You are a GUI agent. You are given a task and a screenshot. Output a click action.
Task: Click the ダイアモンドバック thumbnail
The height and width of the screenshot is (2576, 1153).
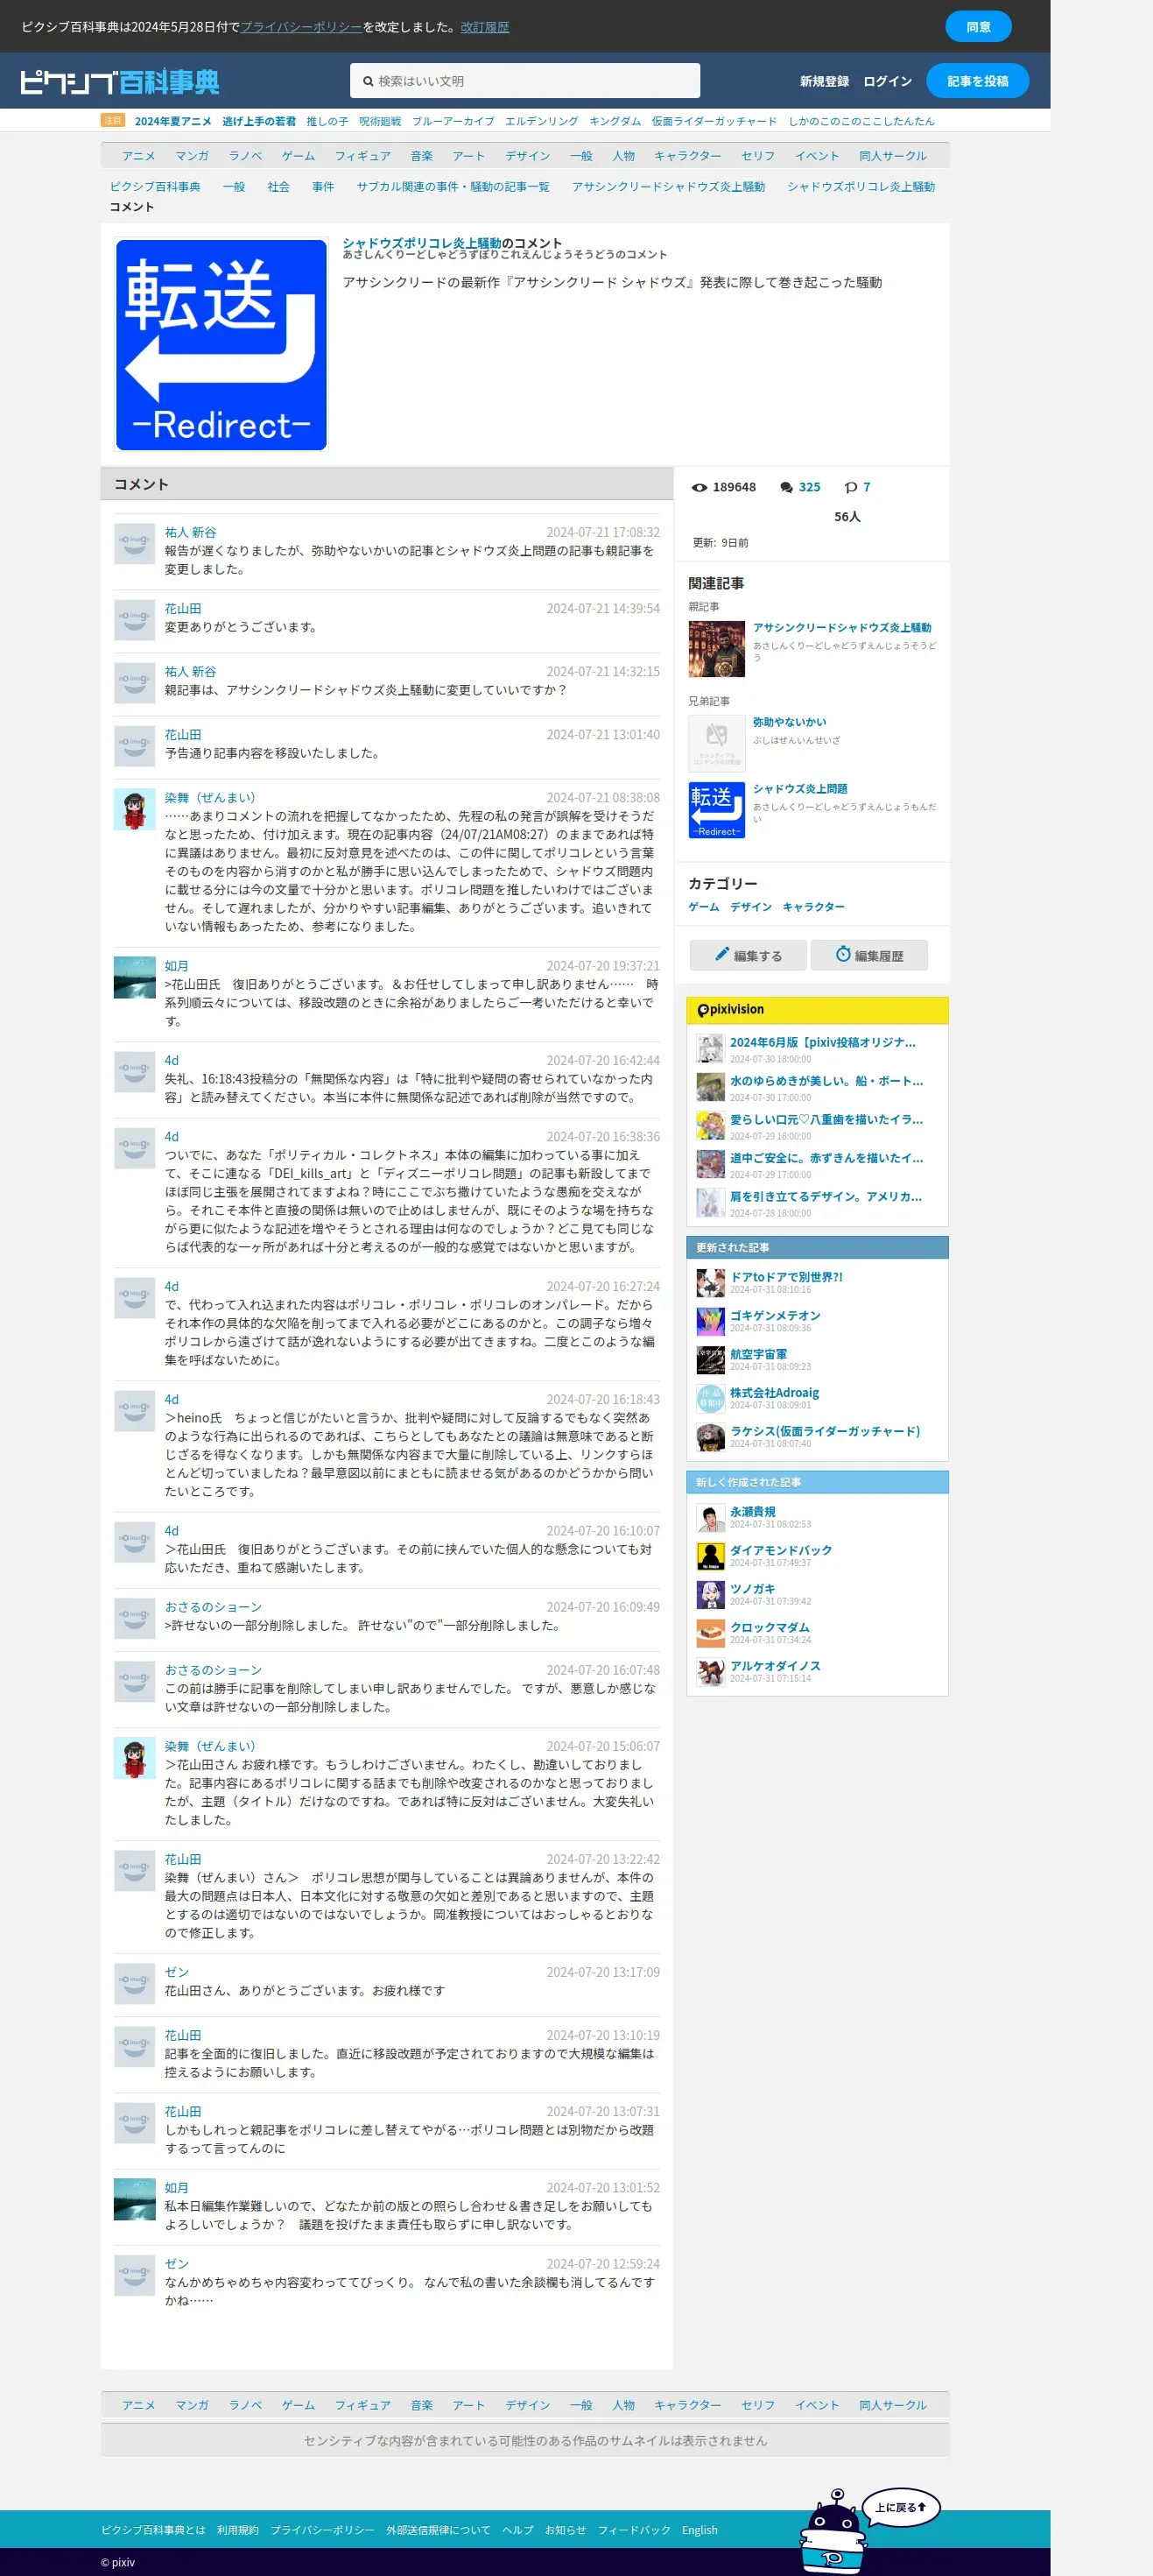(x=710, y=1556)
